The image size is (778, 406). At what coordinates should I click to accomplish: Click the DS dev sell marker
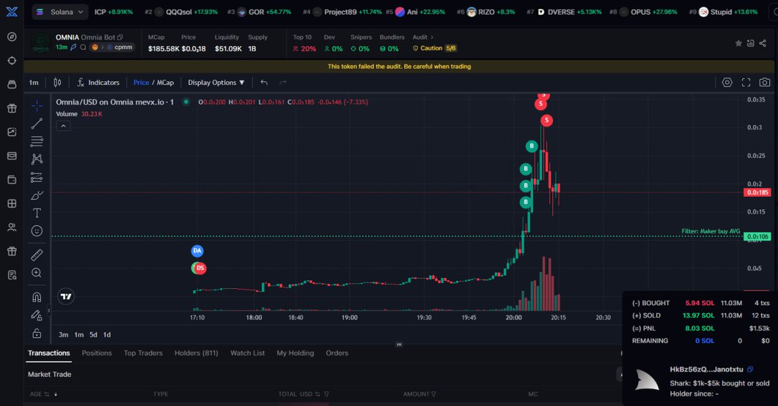(x=200, y=267)
